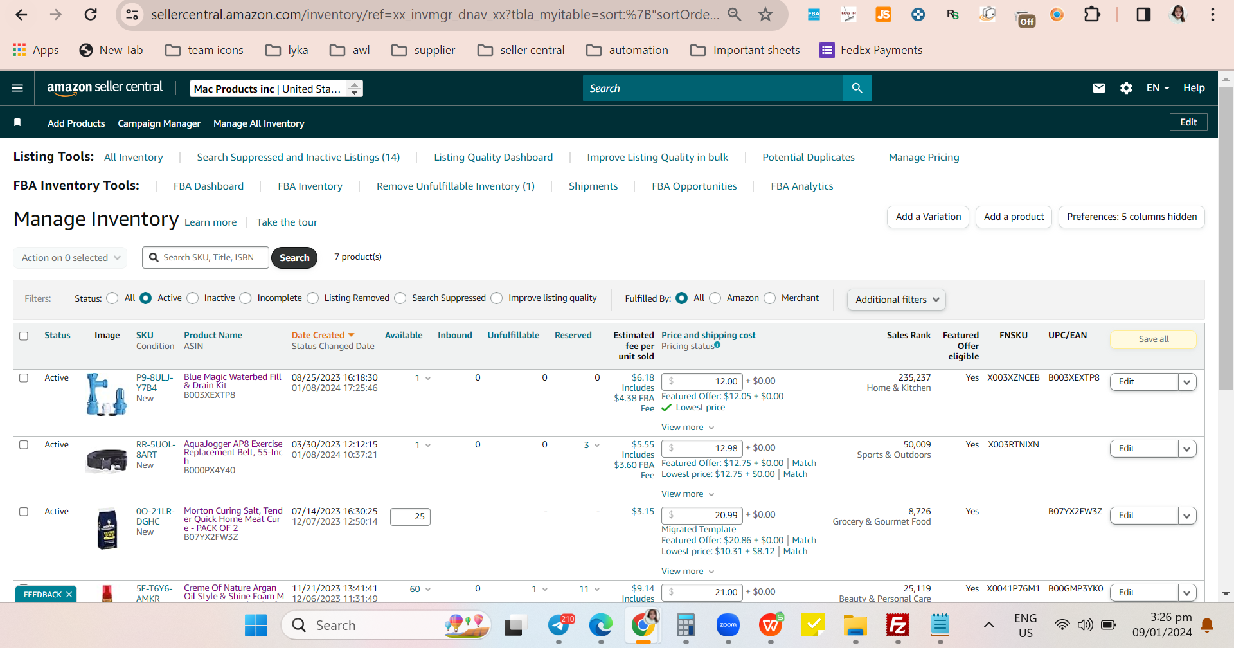
Task: Click the Blue Magic price field showing 12.00
Action: [x=702, y=382]
